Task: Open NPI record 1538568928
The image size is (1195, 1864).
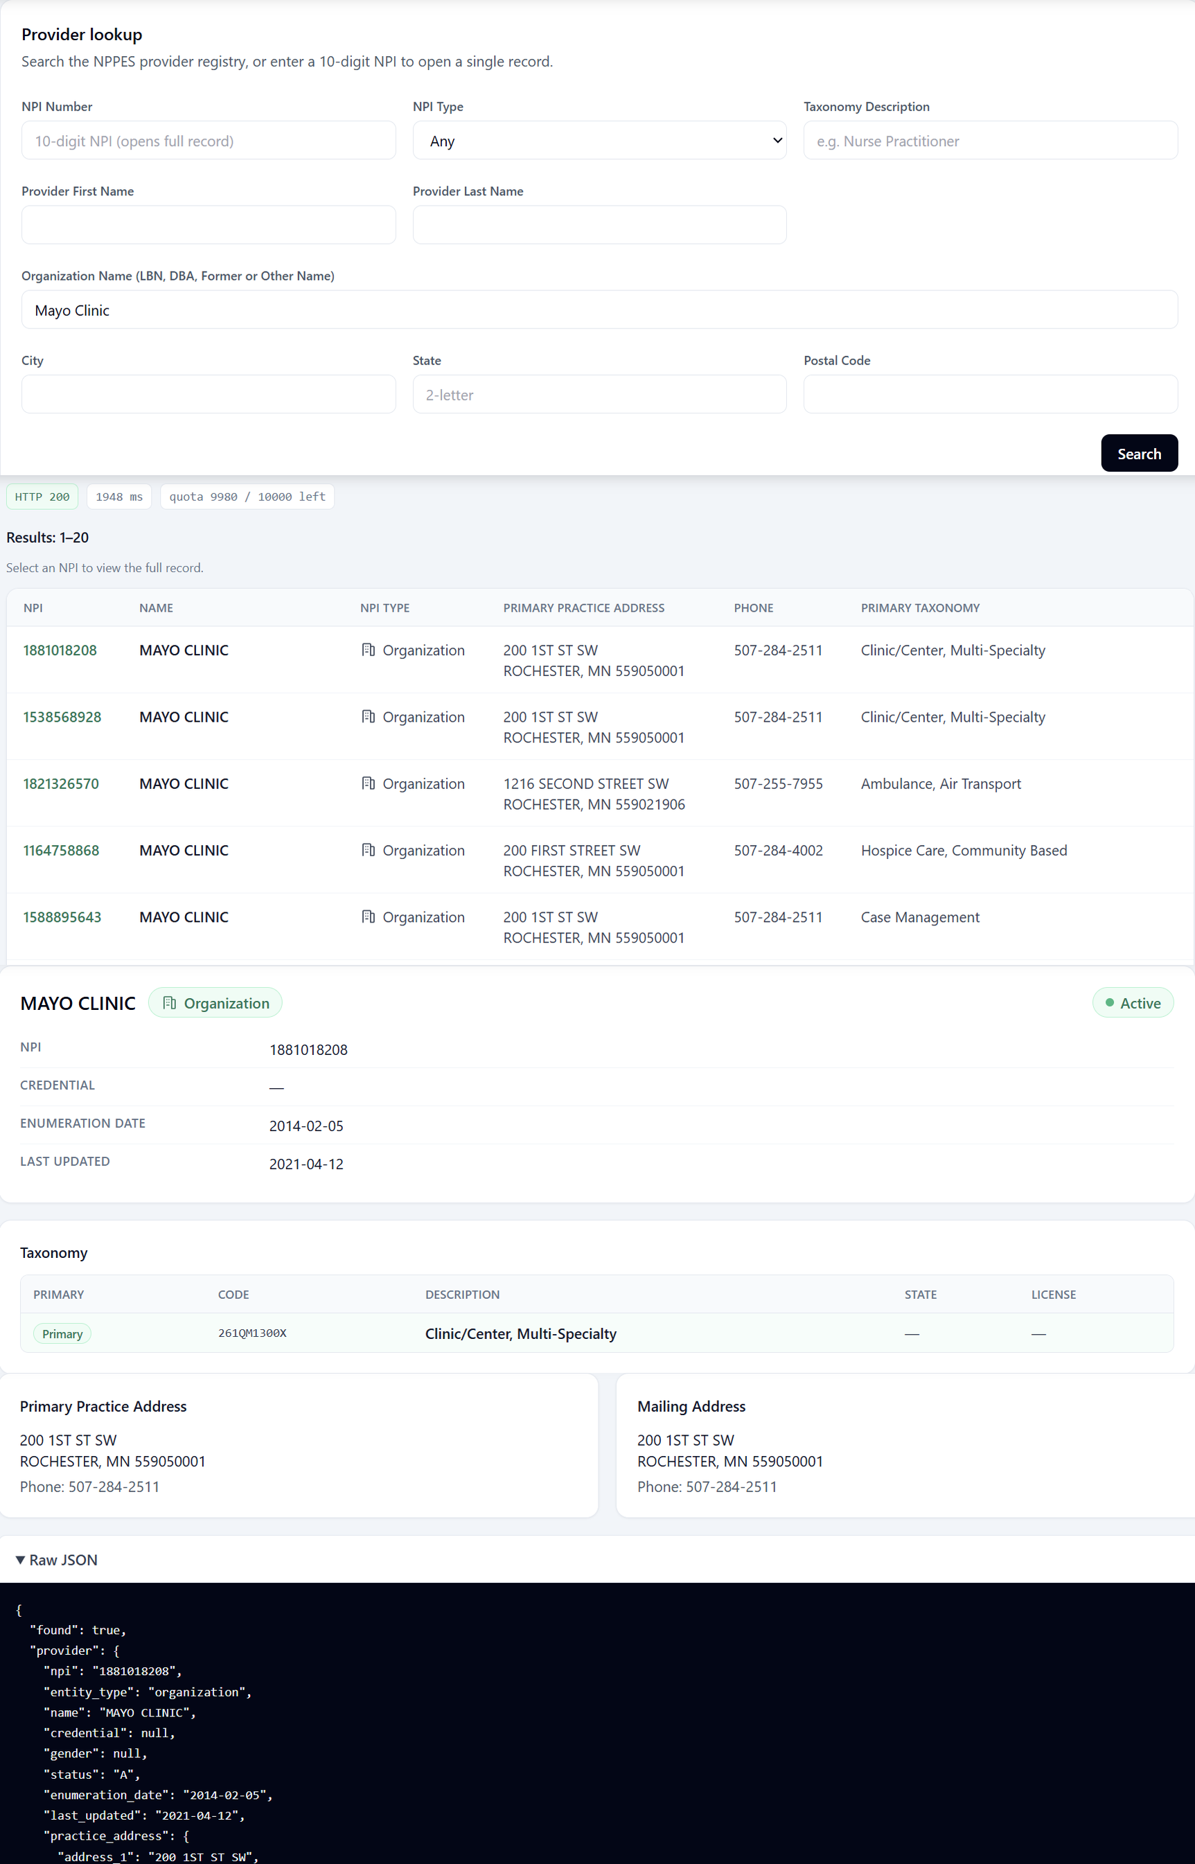Action: tap(62, 717)
